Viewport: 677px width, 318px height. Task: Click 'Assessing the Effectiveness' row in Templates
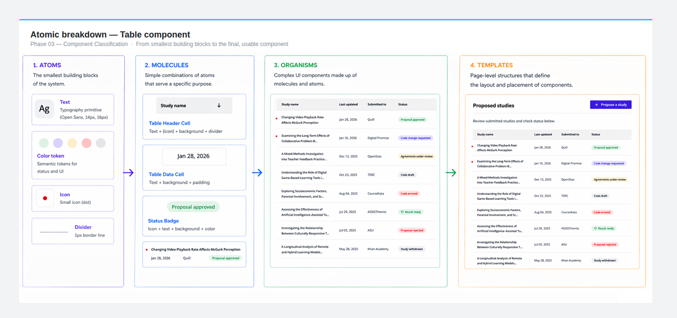[x=552, y=228]
